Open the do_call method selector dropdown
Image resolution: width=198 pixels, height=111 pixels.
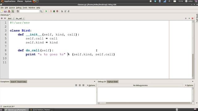(20, 18)
